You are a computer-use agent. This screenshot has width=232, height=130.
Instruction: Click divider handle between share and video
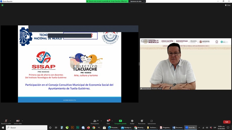pyautogui.click(x=139, y=64)
